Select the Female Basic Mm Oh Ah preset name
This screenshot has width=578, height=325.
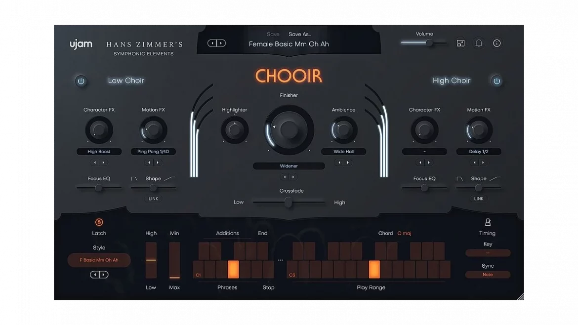click(x=289, y=44)
